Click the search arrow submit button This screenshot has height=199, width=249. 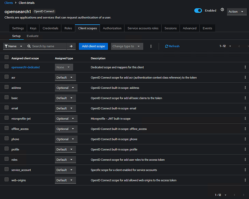point(71,46)
